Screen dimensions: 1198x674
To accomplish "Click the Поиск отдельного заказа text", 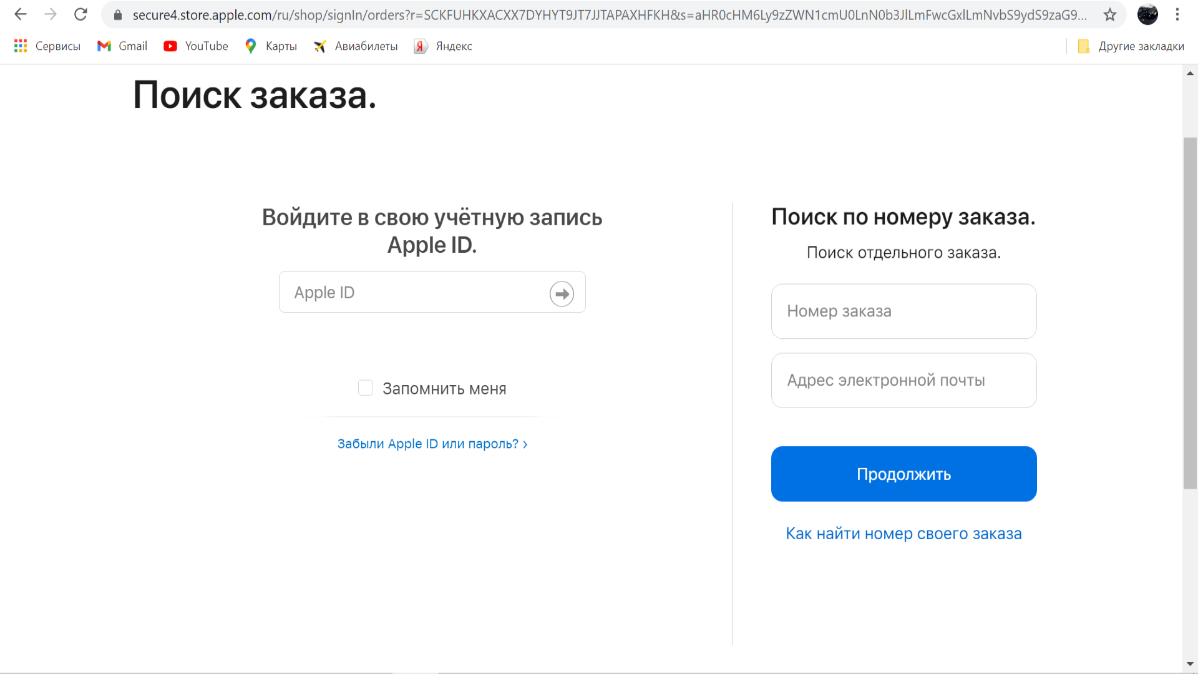I will (903, 253).
